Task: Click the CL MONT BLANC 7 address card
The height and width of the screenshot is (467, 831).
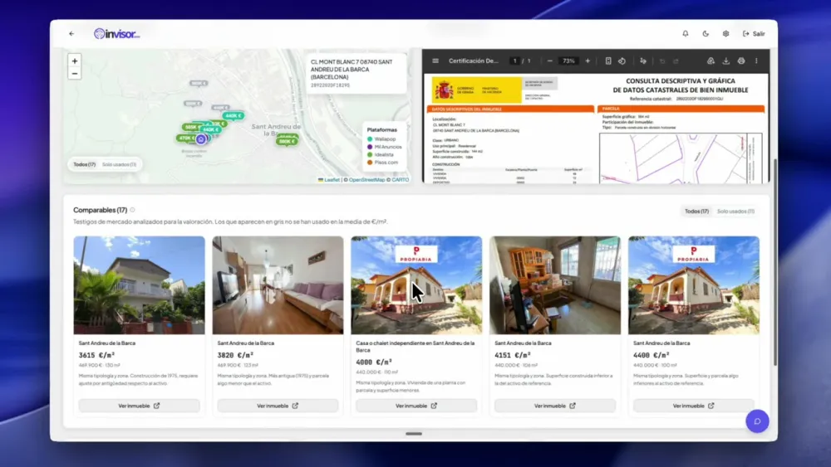Action: (x=356, y=73)
